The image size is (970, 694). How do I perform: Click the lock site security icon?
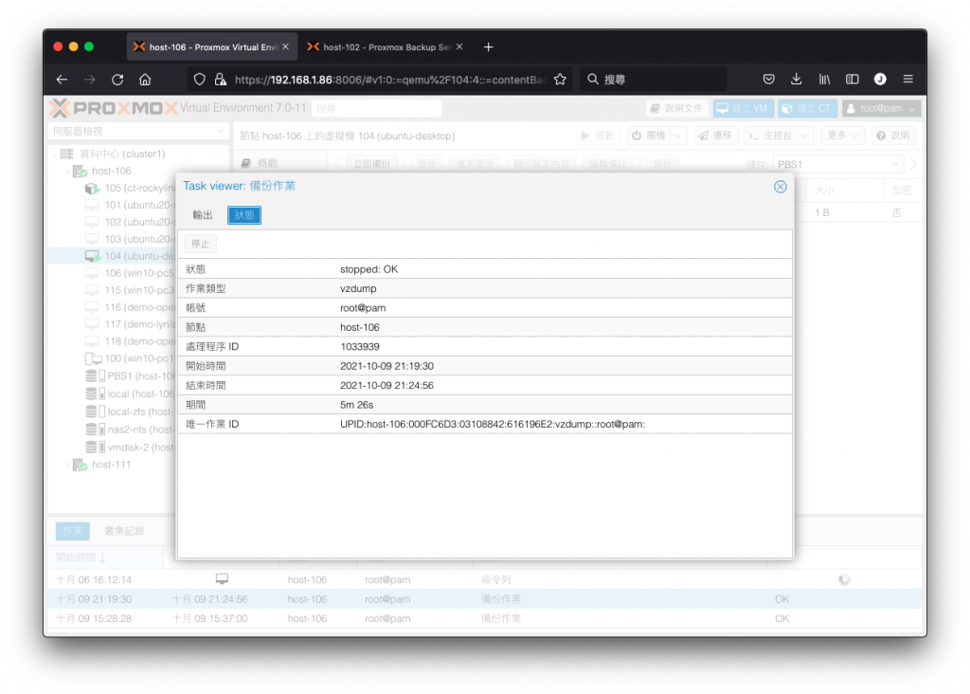coord(220,80)
